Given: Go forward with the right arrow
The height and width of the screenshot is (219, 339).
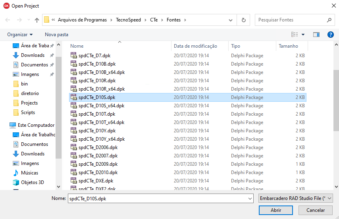Looking at the screenshot, I should (x=19, y=20).
